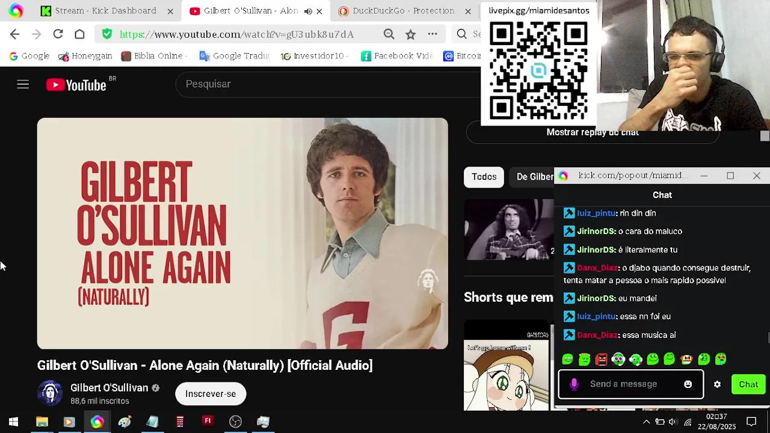The height and width of the screenshot is (433, 770).
Task: Click the purple microphone icon in chat
Action: [x=574, y=384]
